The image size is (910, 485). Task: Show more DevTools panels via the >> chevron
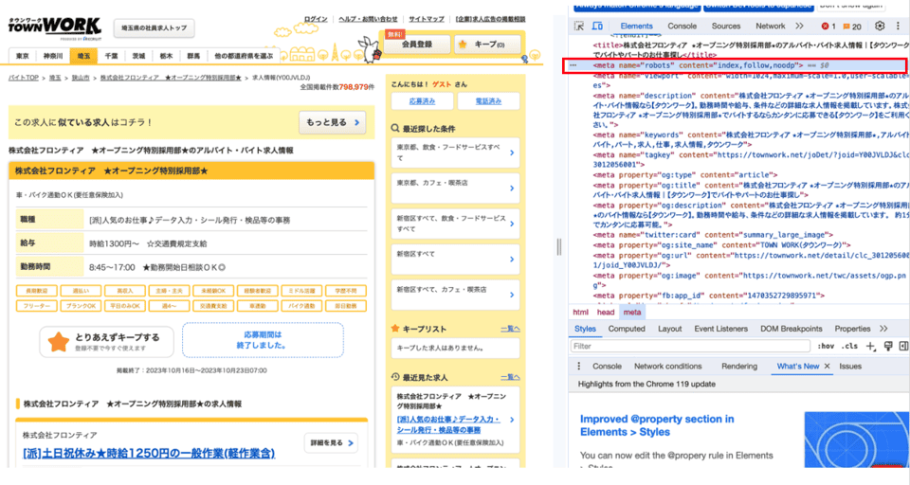(x=799, y=27)
